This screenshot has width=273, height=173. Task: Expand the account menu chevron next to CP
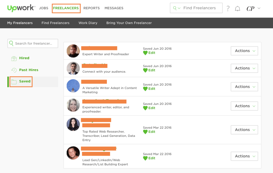259,8
